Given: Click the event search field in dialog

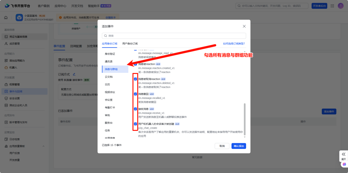Looking at the screenshot, I should 174,36.
